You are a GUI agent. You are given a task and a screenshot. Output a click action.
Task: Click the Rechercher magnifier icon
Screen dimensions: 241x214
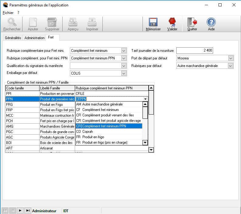(x=12, y=22)
